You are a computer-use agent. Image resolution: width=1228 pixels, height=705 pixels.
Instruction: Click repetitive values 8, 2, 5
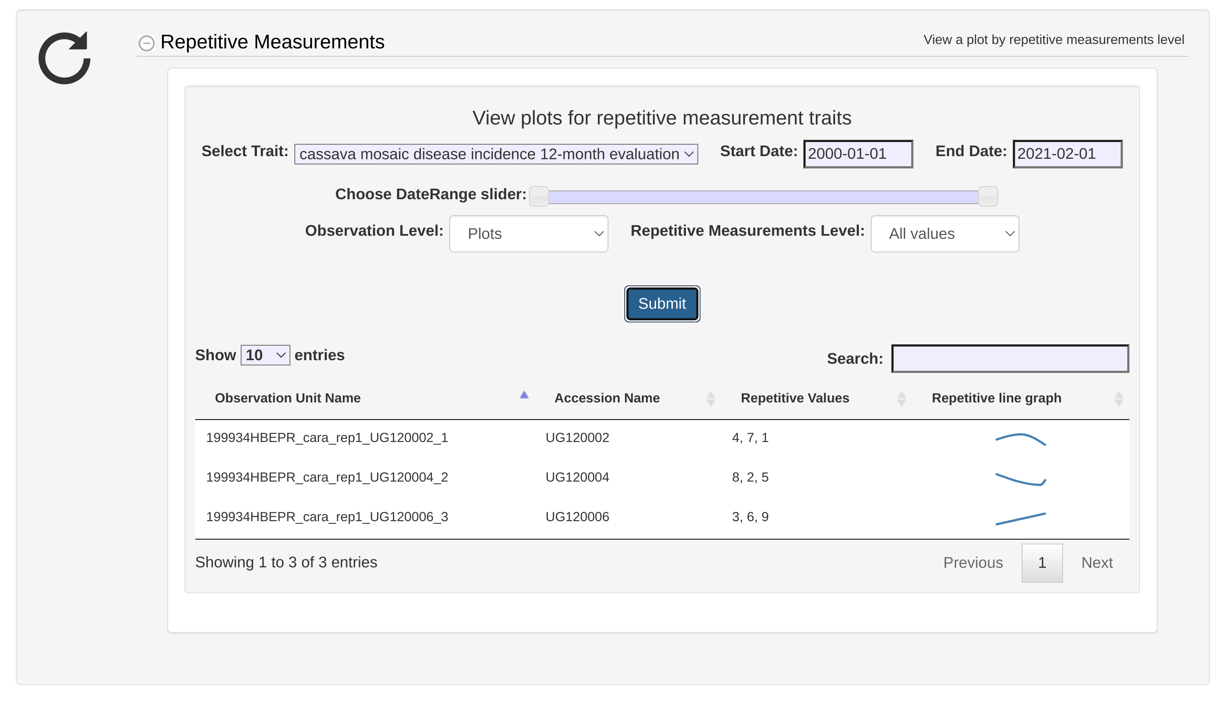(x=750, y=478)
